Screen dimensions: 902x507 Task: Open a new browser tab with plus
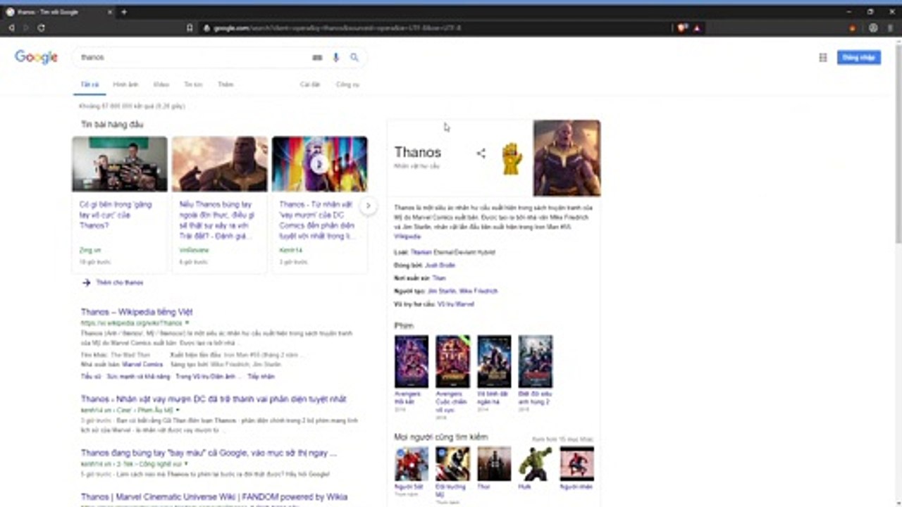click(124, 12)
